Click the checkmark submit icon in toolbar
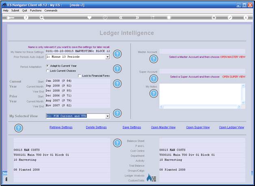This screenshot has height=186, width=255. [x=230, y=17]
